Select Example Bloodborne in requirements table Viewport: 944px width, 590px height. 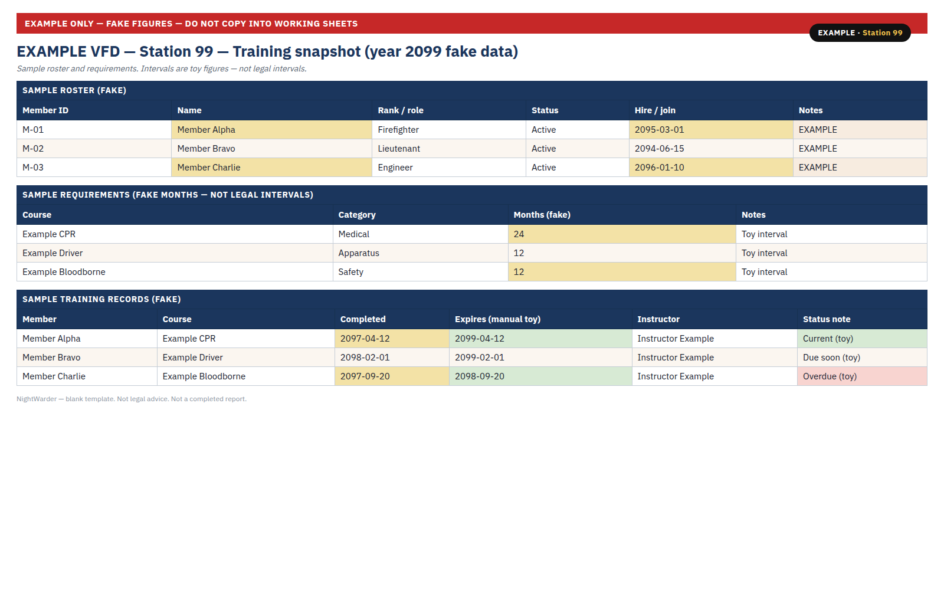click(175, 272)
